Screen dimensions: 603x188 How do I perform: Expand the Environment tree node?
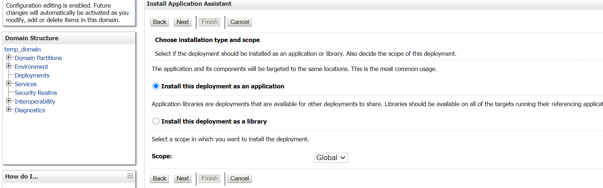tap(8, 66)
